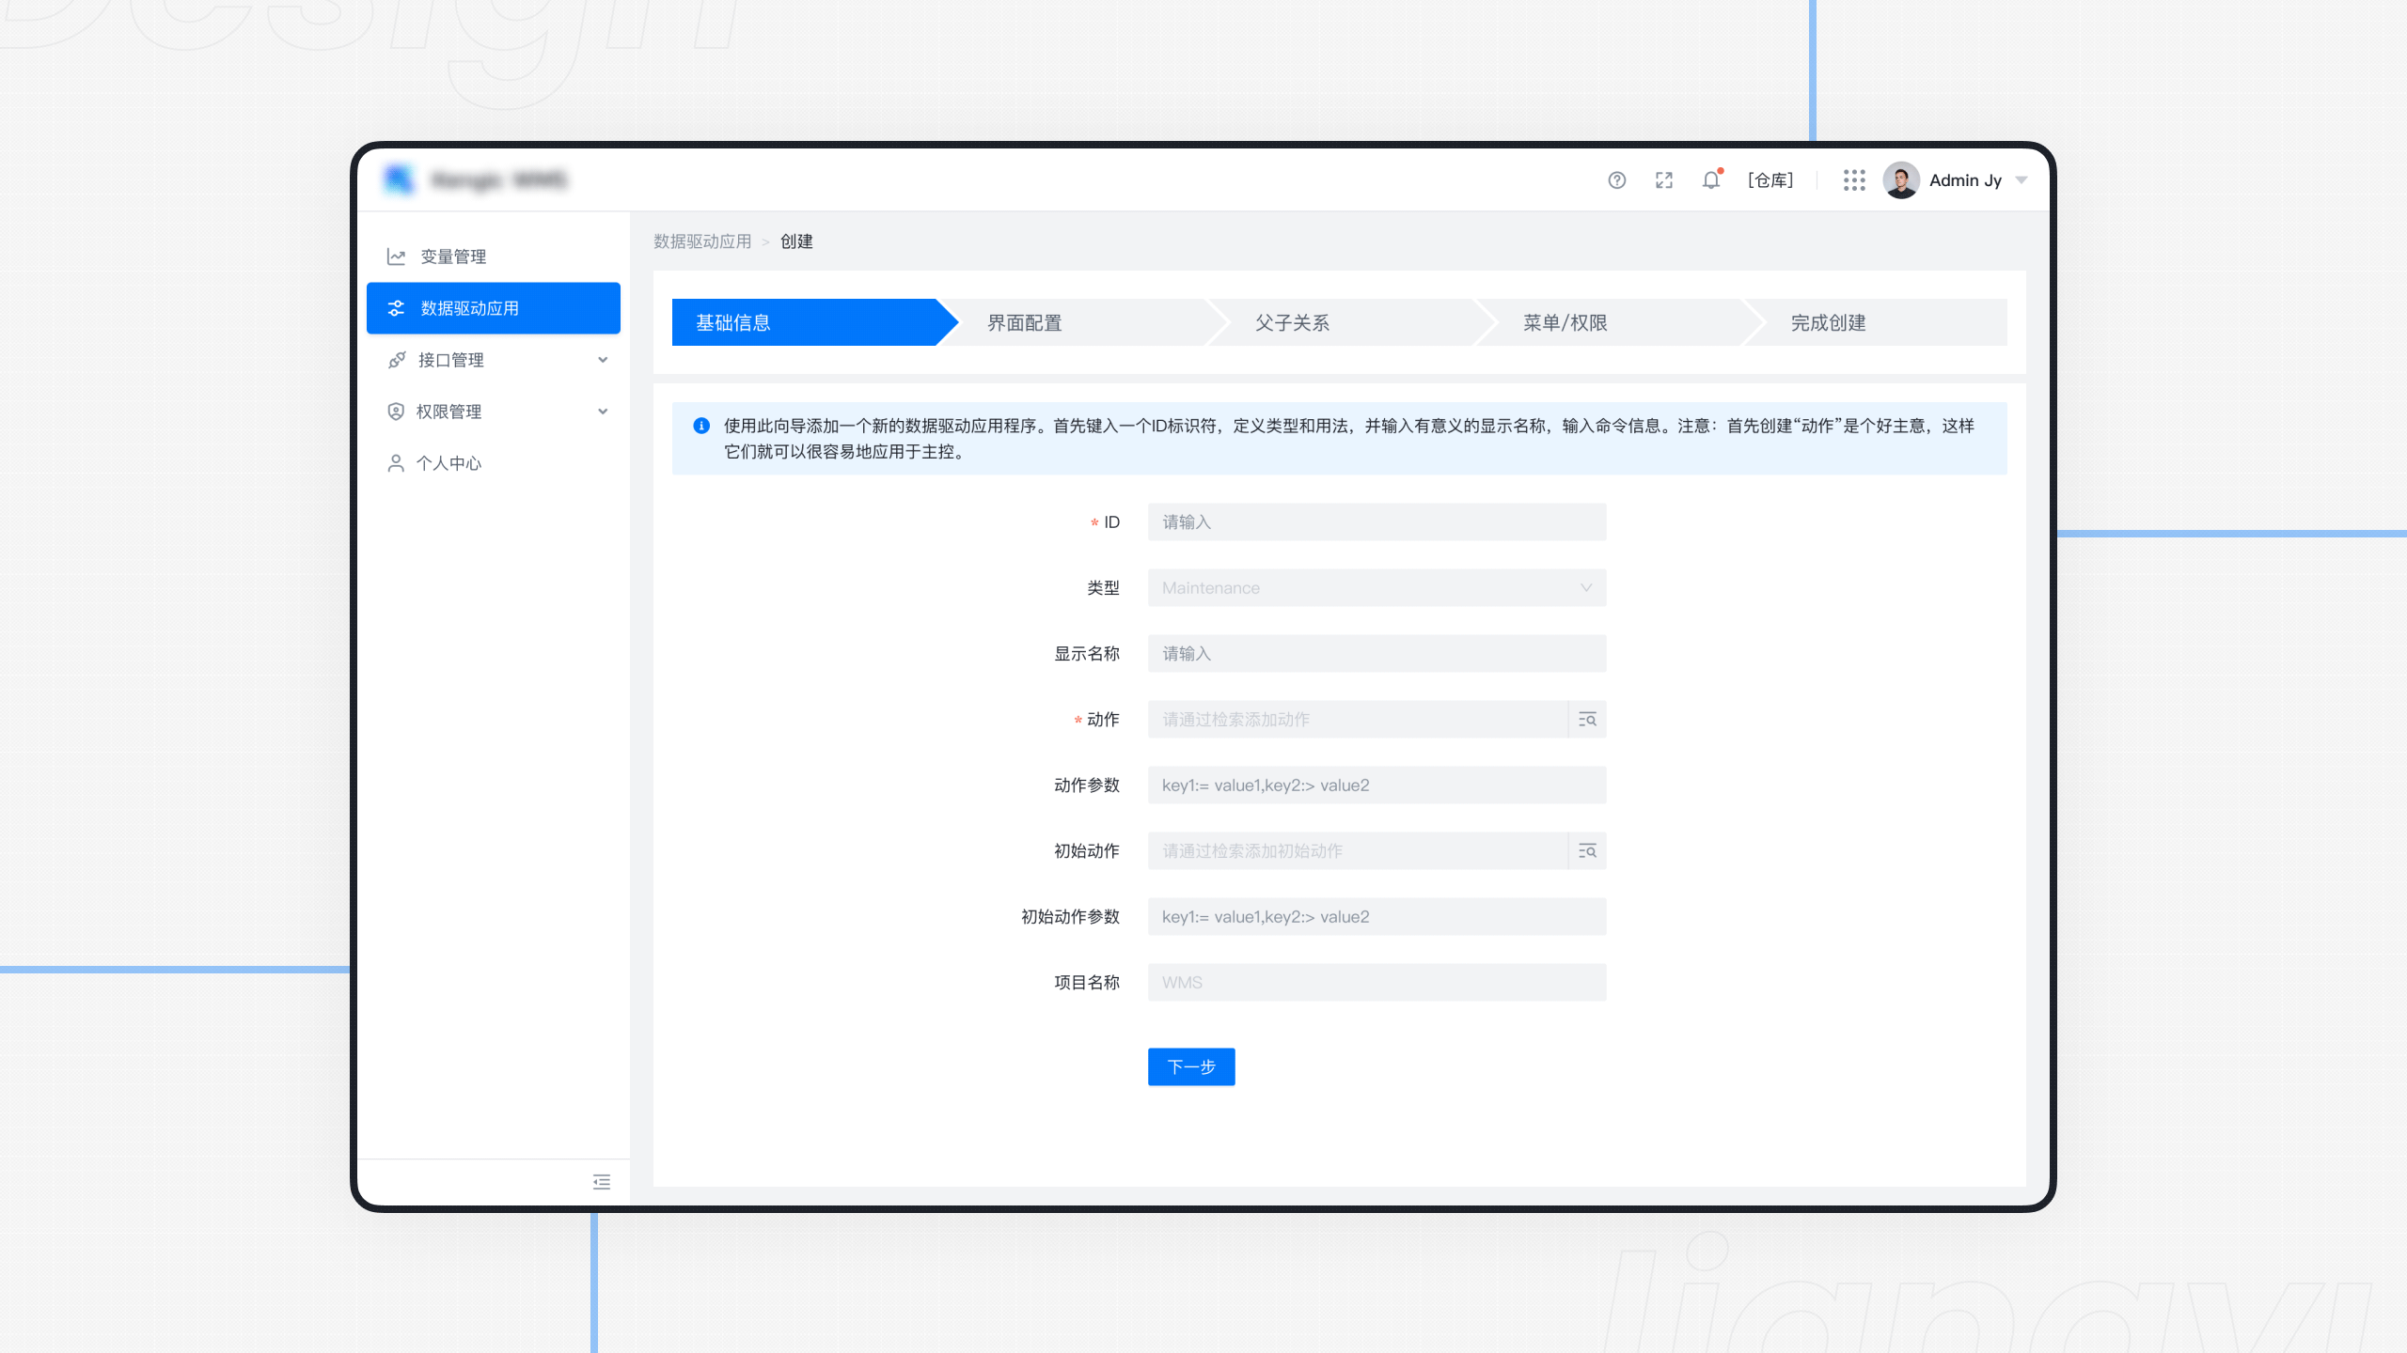Open notifications via the bell icon
Image resolution: width=2407 pixels, height=1353 pixels.
1710,179
